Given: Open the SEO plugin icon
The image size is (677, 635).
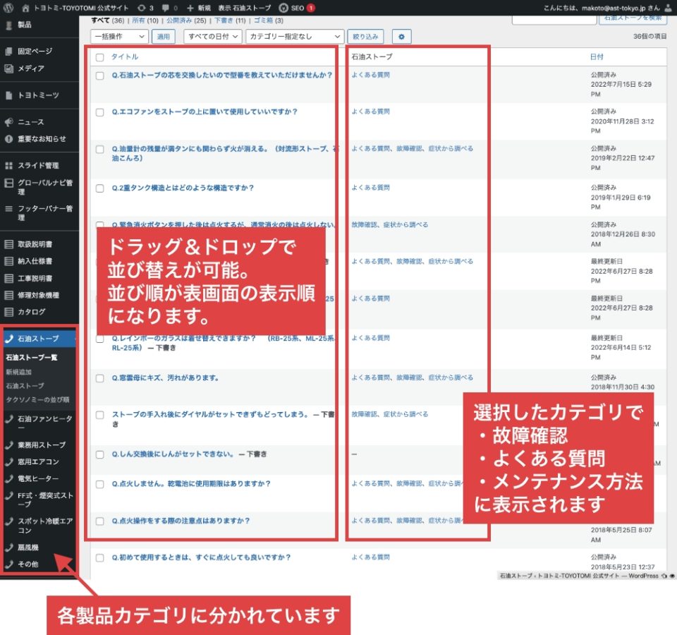Looking at the screenshot, I should click(283, 8).
